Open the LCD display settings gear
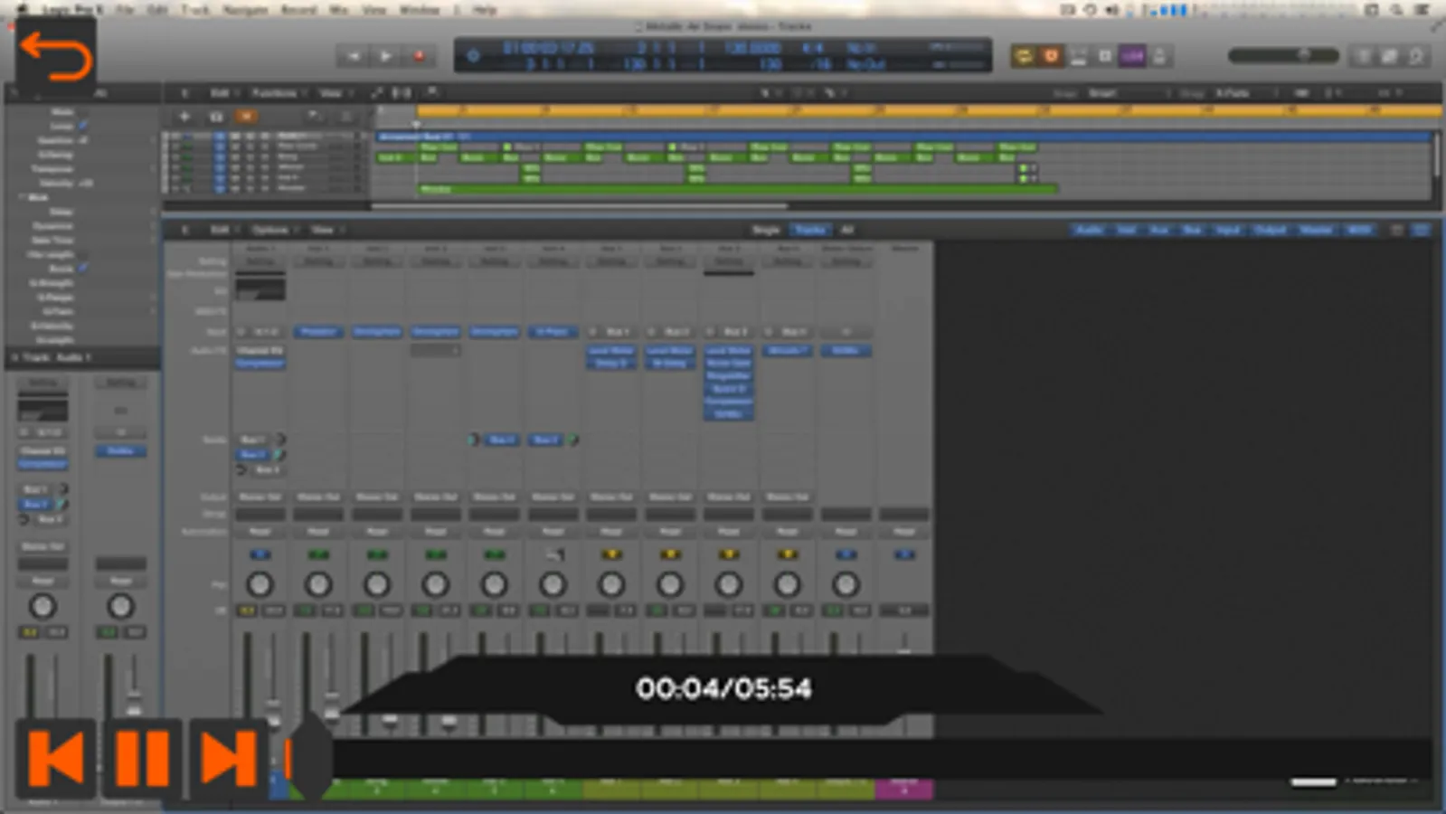Viewport: 1446px width, 814px height. click(x=472, y=56)
